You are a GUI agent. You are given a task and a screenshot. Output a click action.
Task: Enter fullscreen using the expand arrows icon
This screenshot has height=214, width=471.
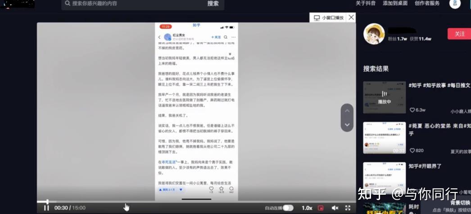(x=348, y=208)
